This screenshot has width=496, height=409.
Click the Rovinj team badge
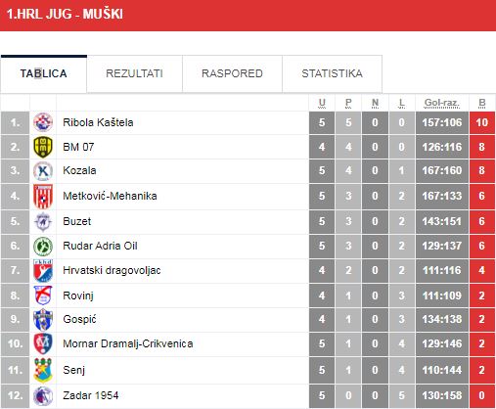coord(43,295)
